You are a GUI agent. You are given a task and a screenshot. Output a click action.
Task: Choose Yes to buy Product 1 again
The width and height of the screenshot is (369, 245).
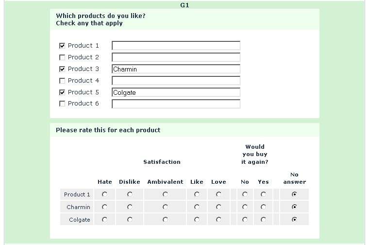(x=263, y=194)
